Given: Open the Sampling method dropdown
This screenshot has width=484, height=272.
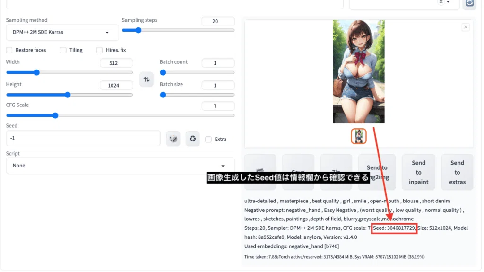Looking at the screenshot, I should coord(62,32).
